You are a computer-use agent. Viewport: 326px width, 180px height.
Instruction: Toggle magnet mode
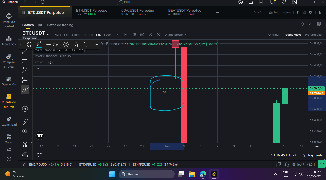[25, 144]
